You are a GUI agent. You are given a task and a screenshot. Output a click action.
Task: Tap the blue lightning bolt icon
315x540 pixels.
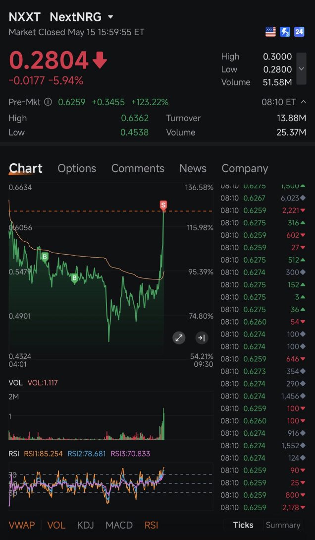coord(285,32)
